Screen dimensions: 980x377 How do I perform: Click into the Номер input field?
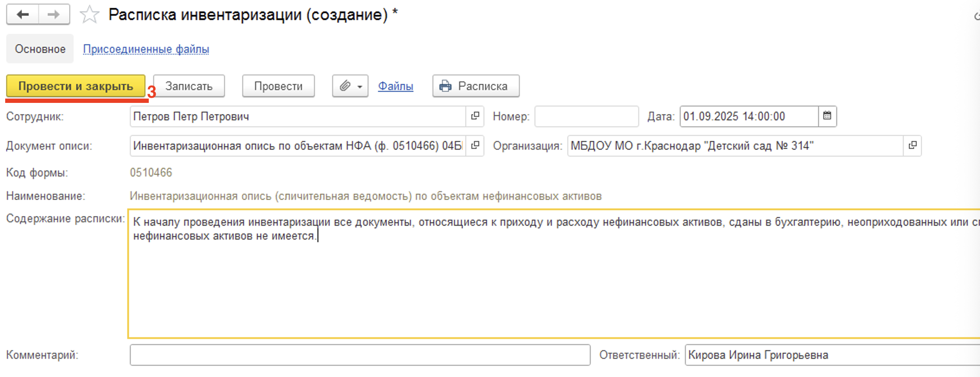[586, 116]
